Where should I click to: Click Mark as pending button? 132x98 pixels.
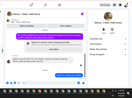pyautogui.click(x=27, y=26)
